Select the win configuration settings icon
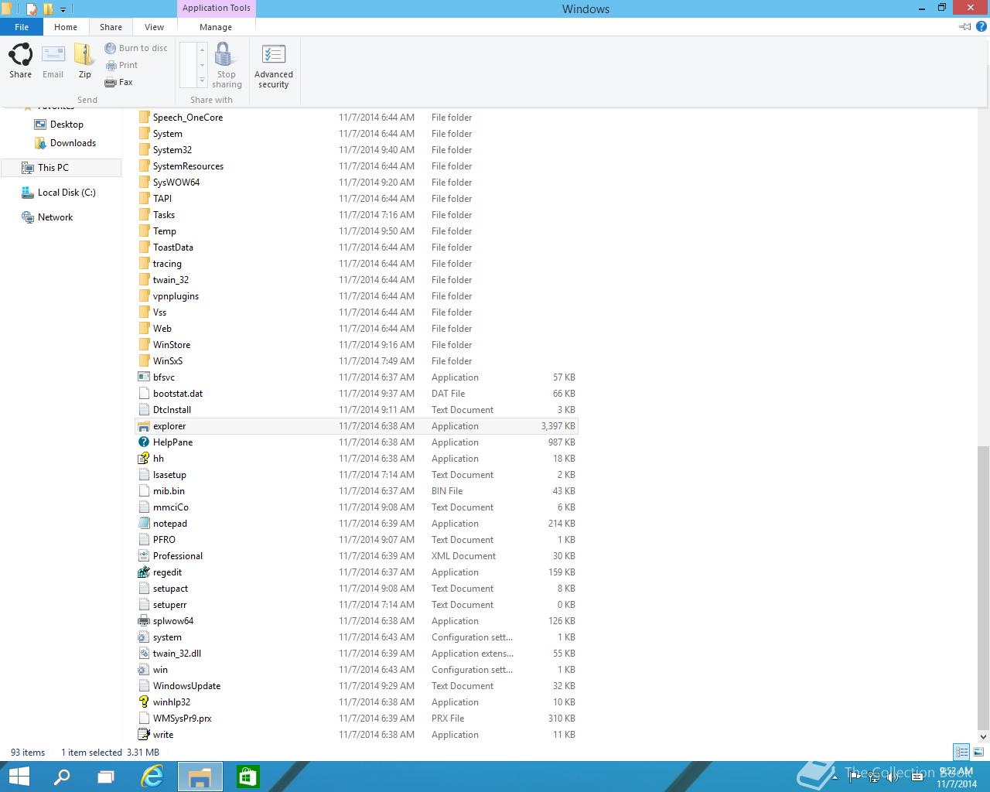This screenshot has height=792, width=990. (143, 670)
